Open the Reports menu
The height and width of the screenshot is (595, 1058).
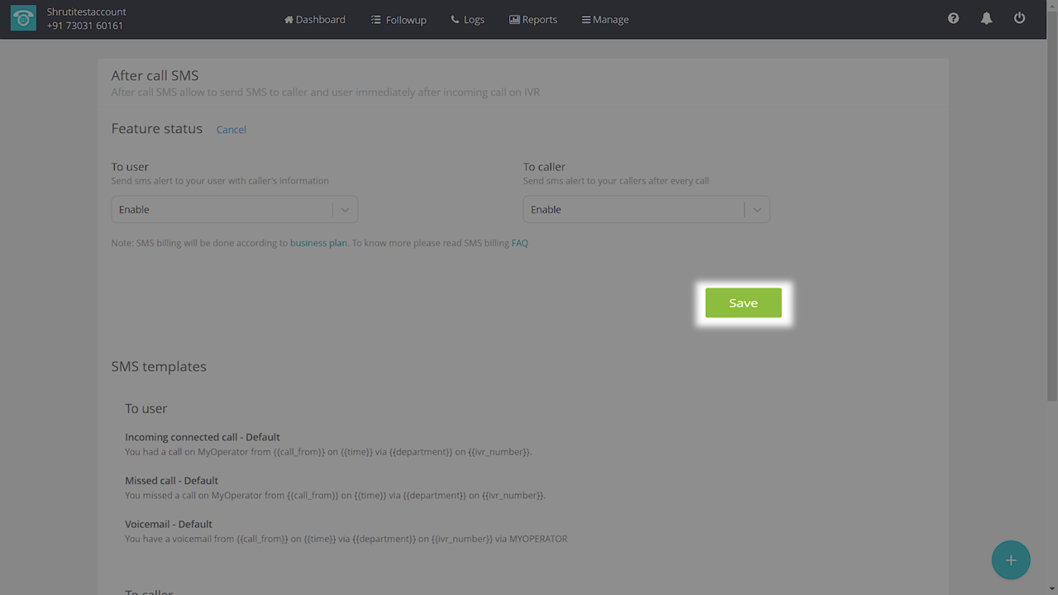click(533, 19)
